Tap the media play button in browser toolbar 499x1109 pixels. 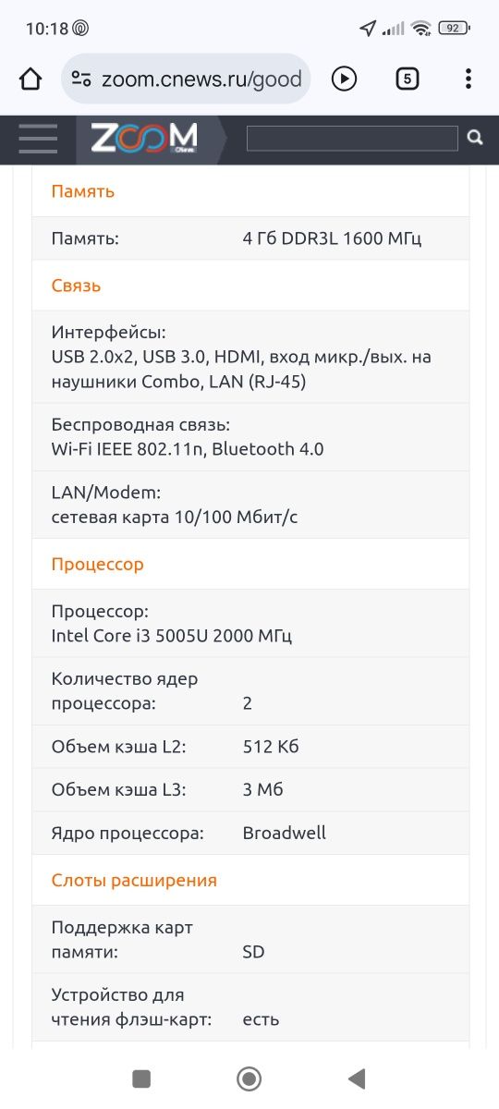344,79
